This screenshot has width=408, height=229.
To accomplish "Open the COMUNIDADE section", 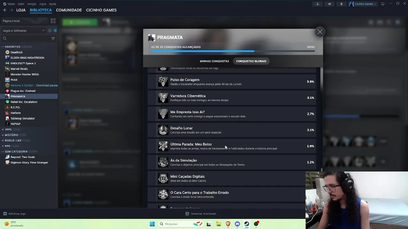I will tap(69, 10).
